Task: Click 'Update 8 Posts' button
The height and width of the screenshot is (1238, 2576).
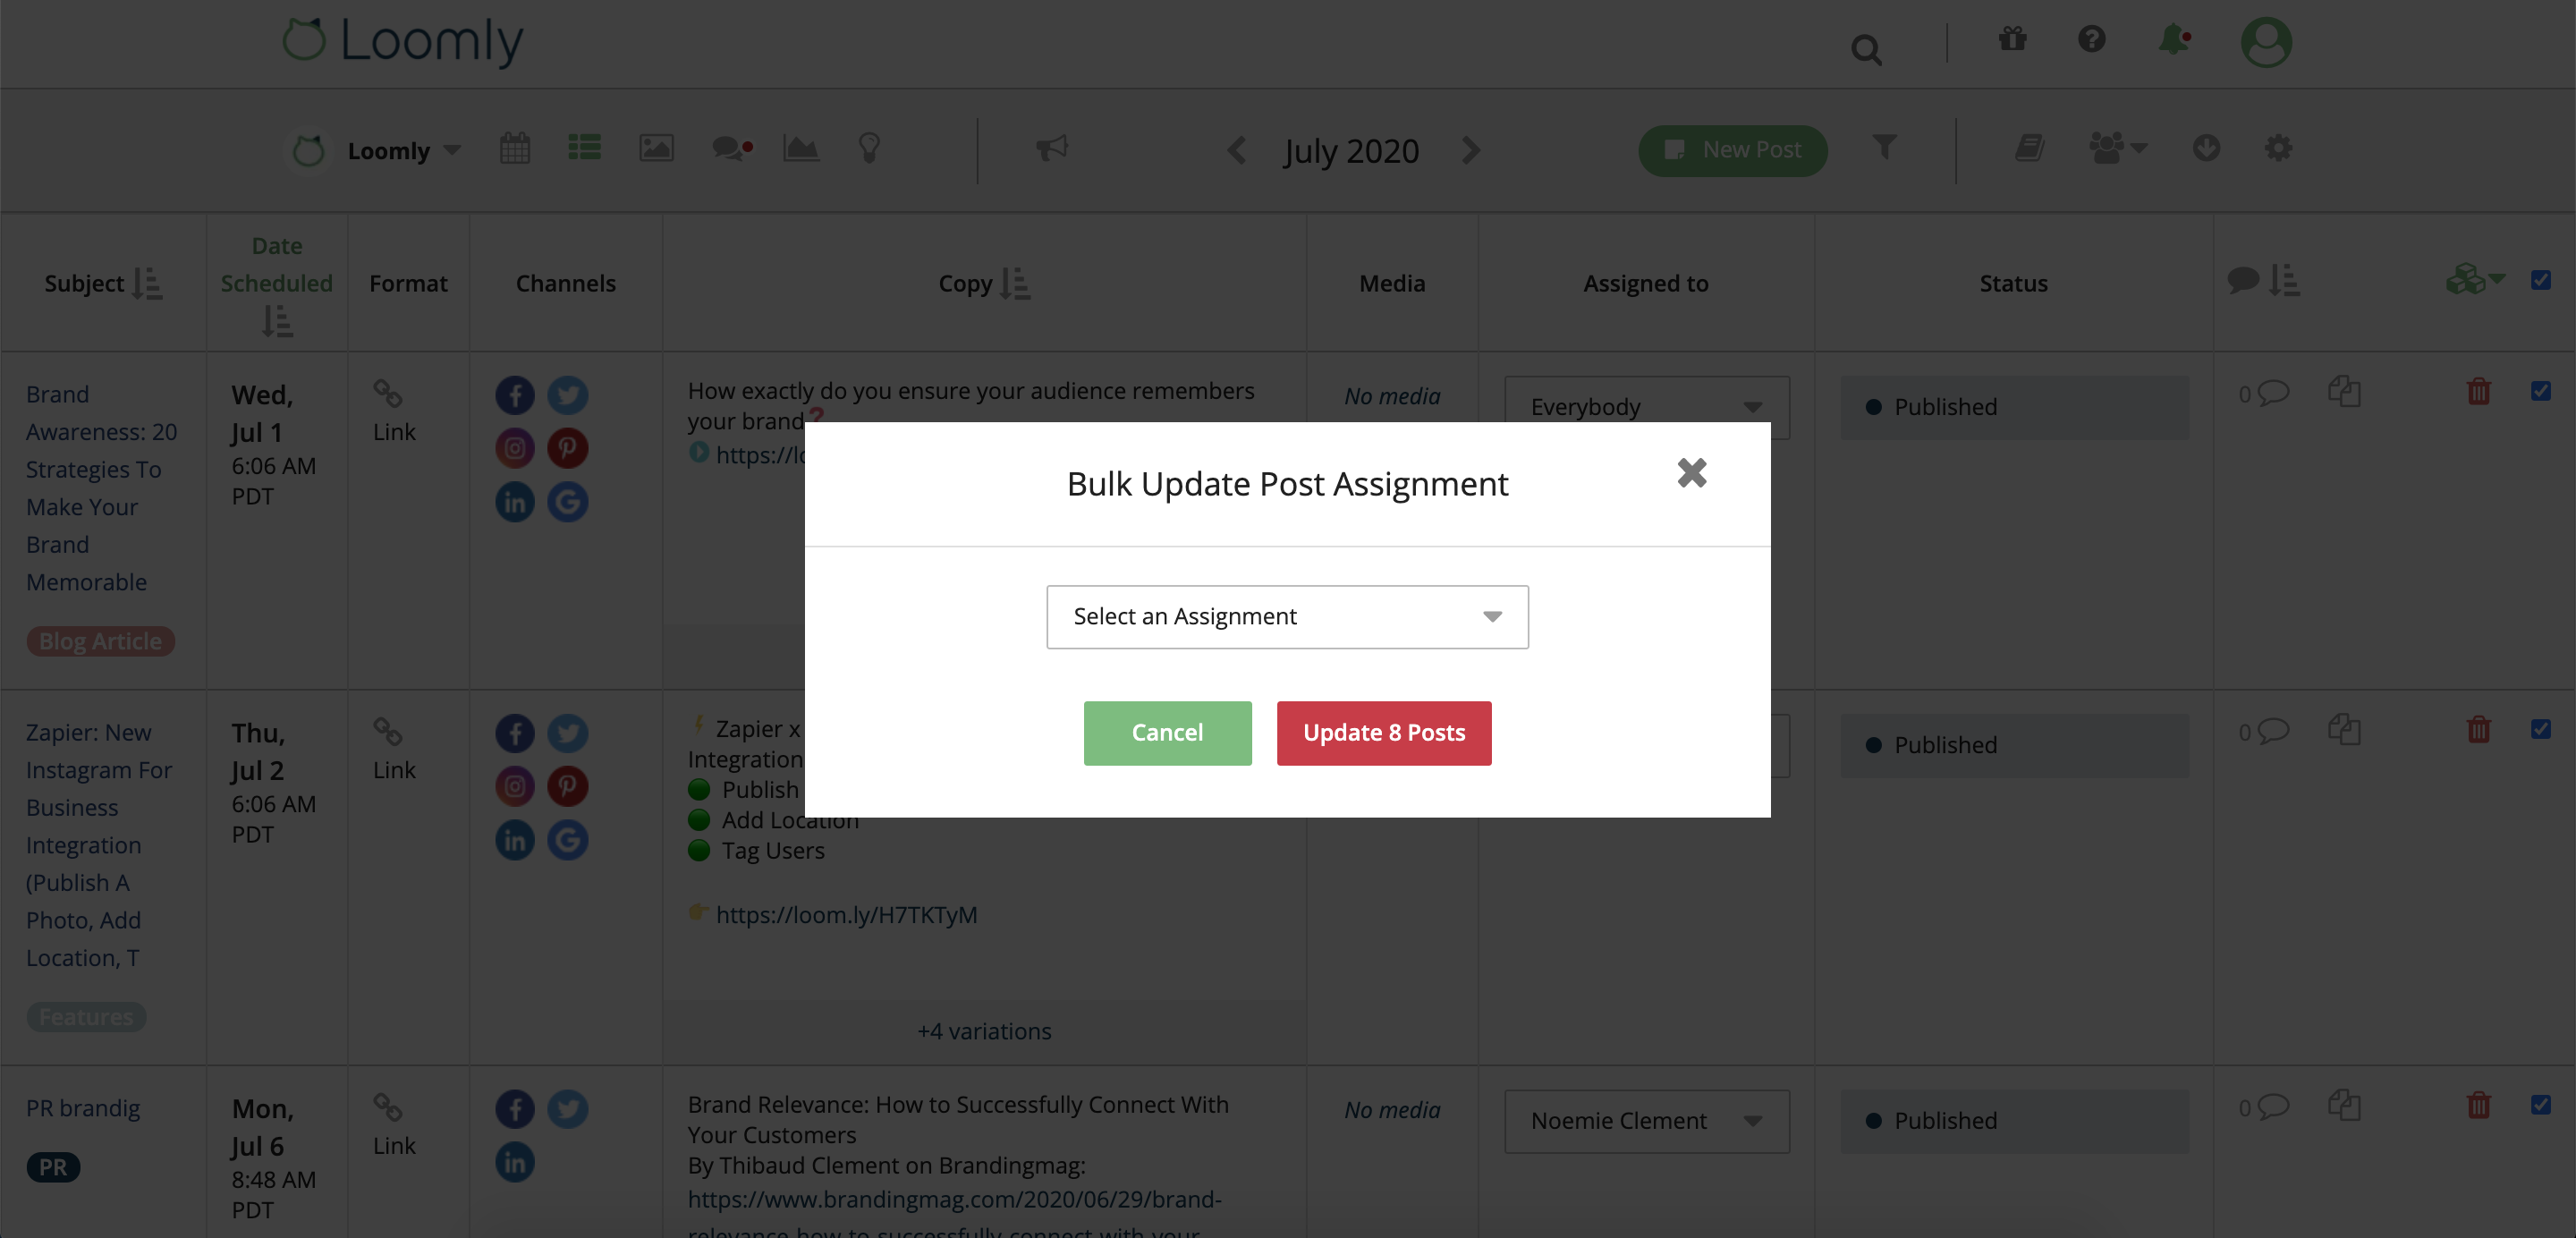Action: (x=1384, y=733)
